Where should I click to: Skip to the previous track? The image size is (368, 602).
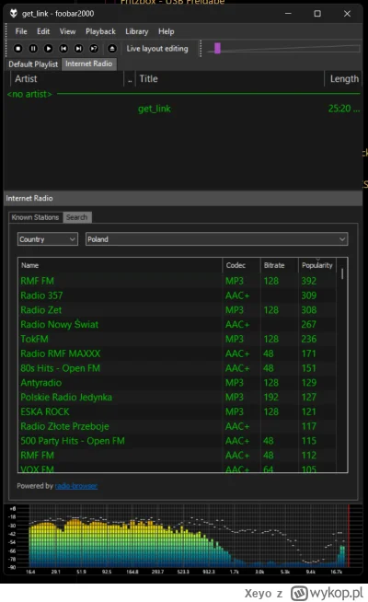point(63,49)
